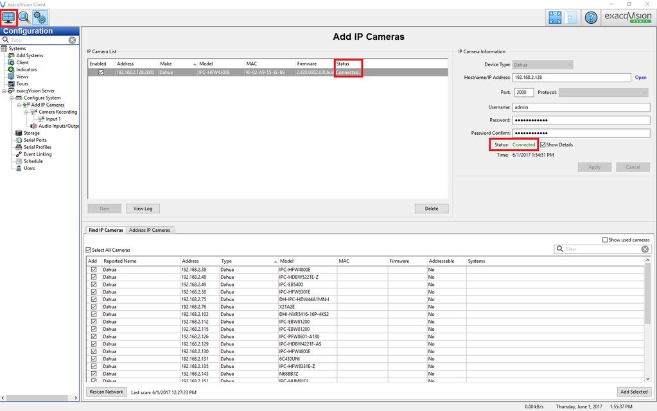Clear the tree filter with X icon

coord(73,40)
